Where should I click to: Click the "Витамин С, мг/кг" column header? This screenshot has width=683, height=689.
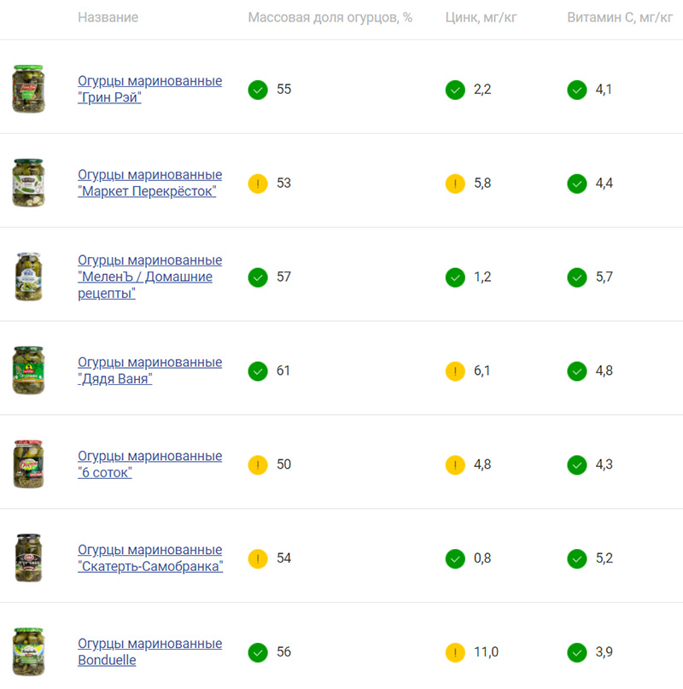[620, 18]
